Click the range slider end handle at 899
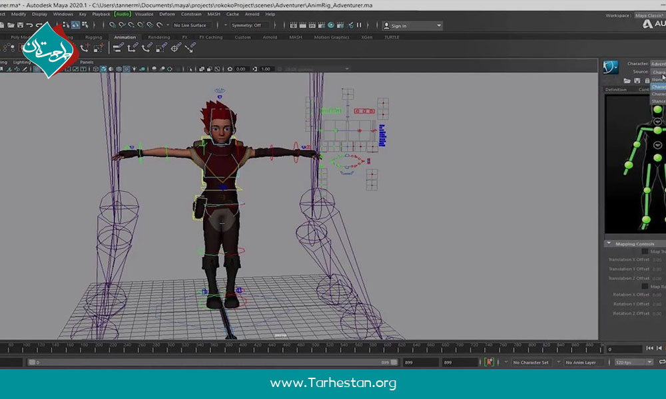The width and height of the screenshot is (666, 399). (x=394, y=362)
